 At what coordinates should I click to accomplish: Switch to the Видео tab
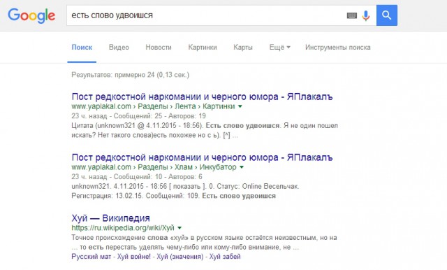(x=119, y=48)
